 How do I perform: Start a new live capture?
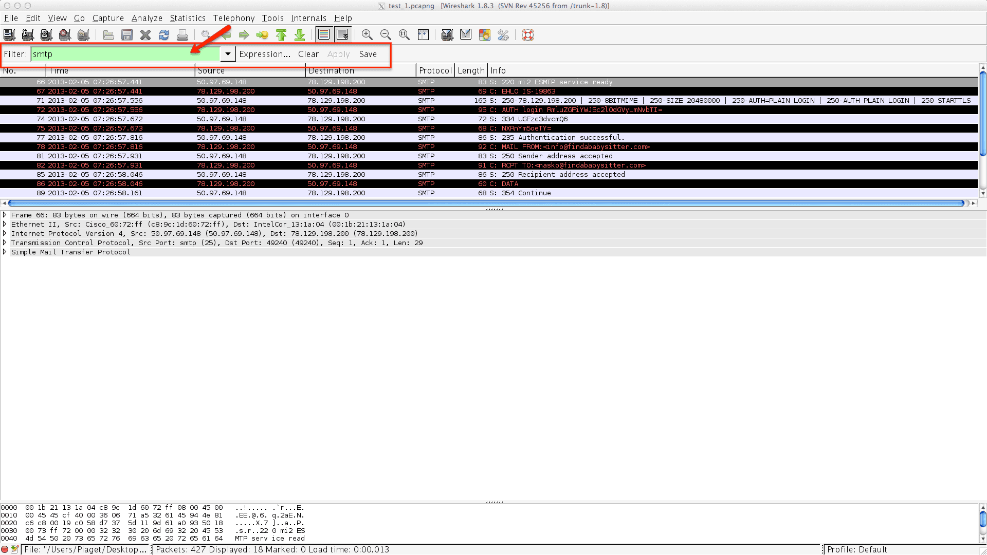point(46,35)
